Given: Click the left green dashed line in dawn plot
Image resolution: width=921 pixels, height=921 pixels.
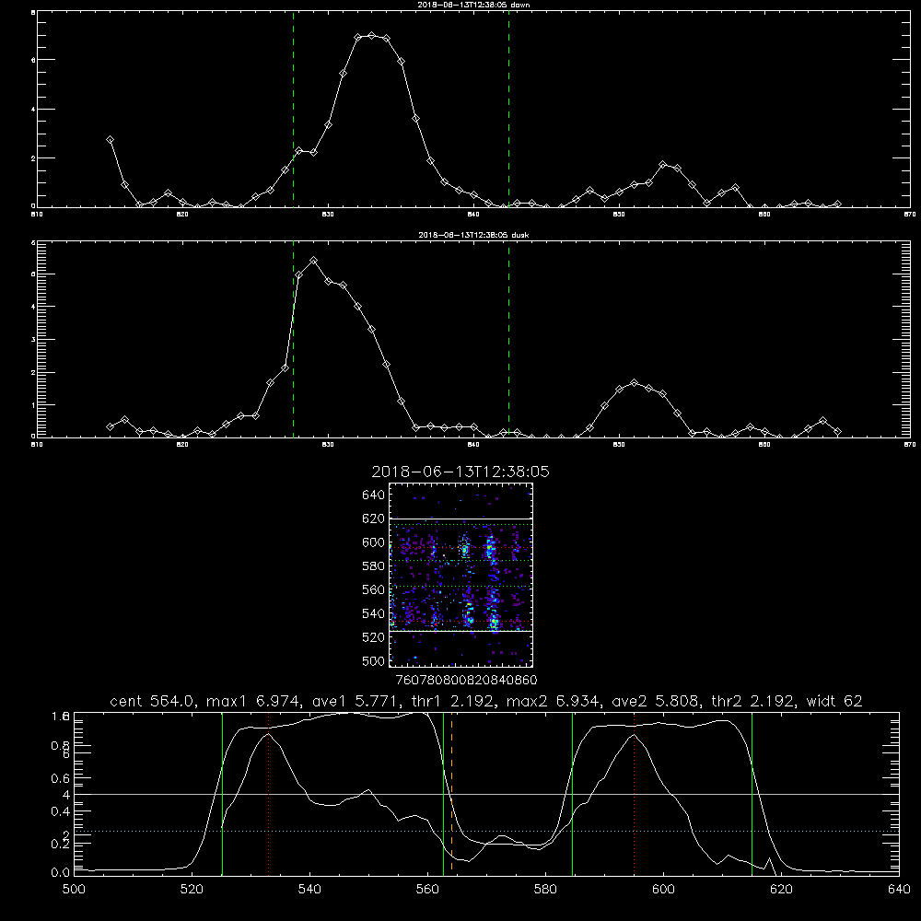Looking at the screenshot, I should point(293,109).
